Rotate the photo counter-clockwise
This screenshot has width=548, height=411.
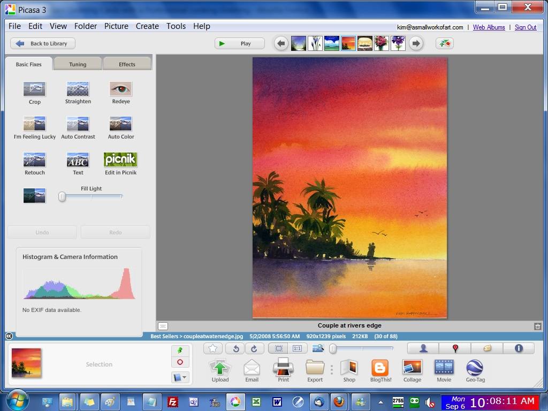tap(236, 348)
